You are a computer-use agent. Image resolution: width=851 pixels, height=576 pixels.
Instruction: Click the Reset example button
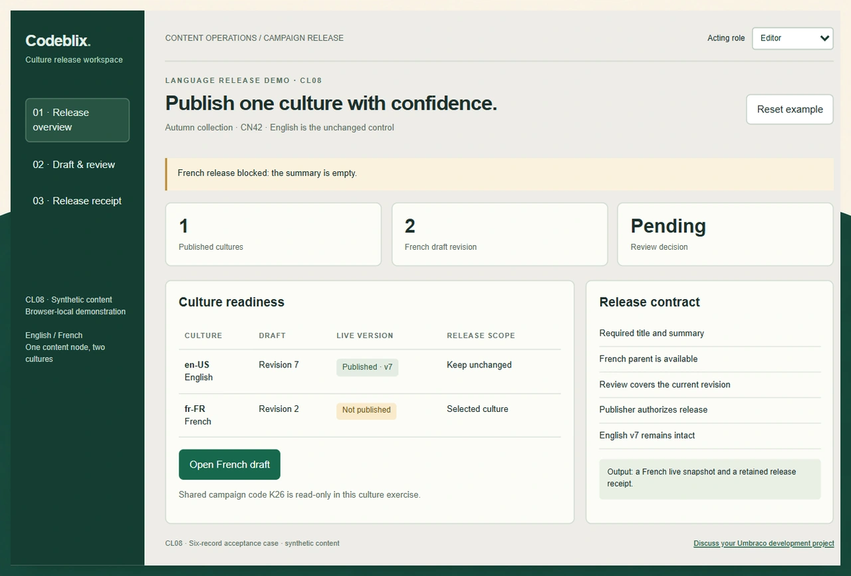point(790,109)
